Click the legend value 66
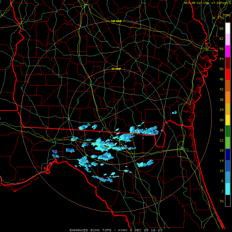Viewport: 232px width, 232px height. click(x=221, y=28)
